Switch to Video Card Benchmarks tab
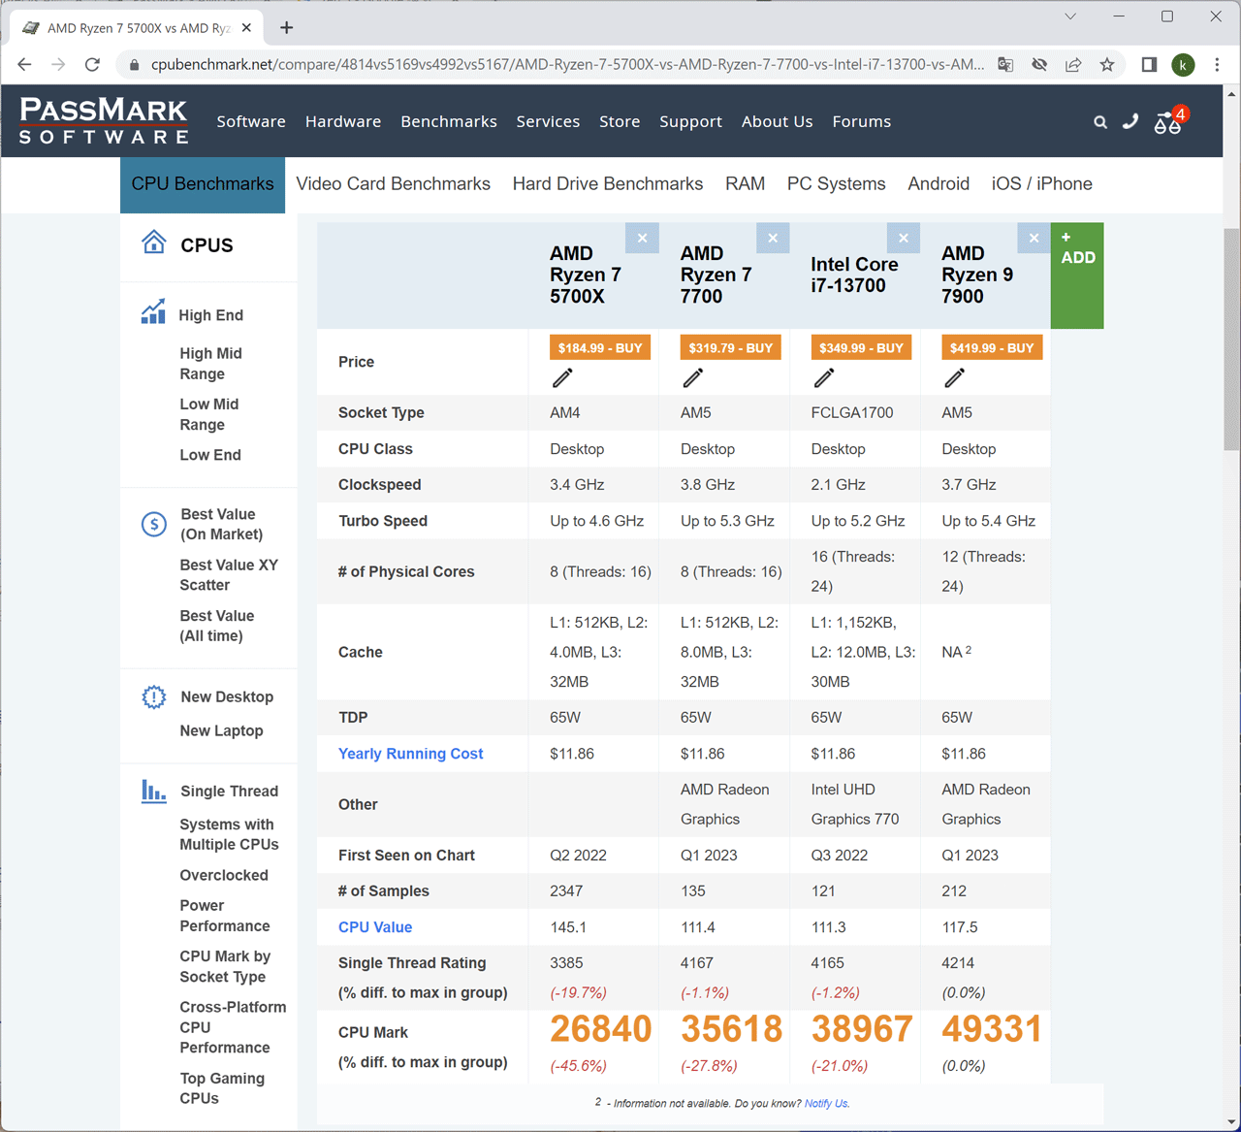Screen dimensions: 1241x1132 [393, 183]
